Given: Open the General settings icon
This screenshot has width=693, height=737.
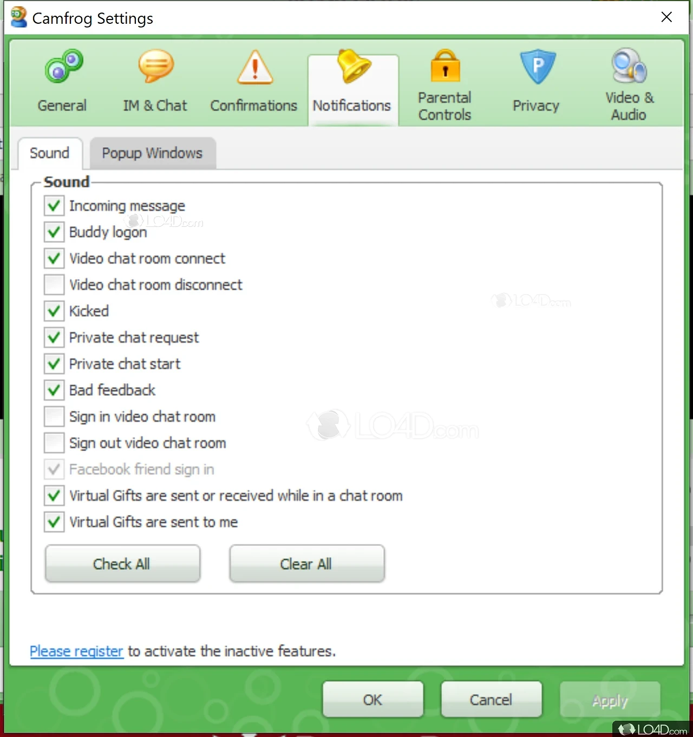Looking at the screenshot, I should (64, 66).
